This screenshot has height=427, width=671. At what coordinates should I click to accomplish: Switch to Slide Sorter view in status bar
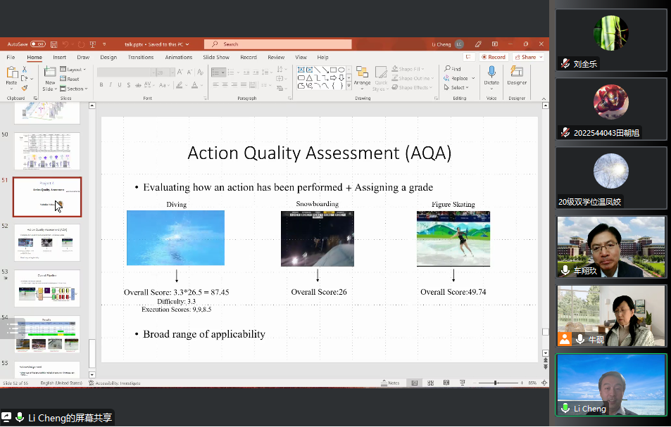point(428,383)
